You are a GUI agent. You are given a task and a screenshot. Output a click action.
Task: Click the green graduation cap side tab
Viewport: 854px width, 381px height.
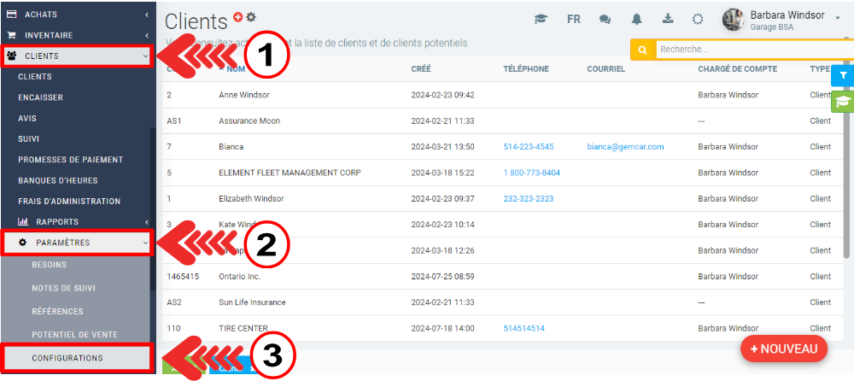[842, 102]
